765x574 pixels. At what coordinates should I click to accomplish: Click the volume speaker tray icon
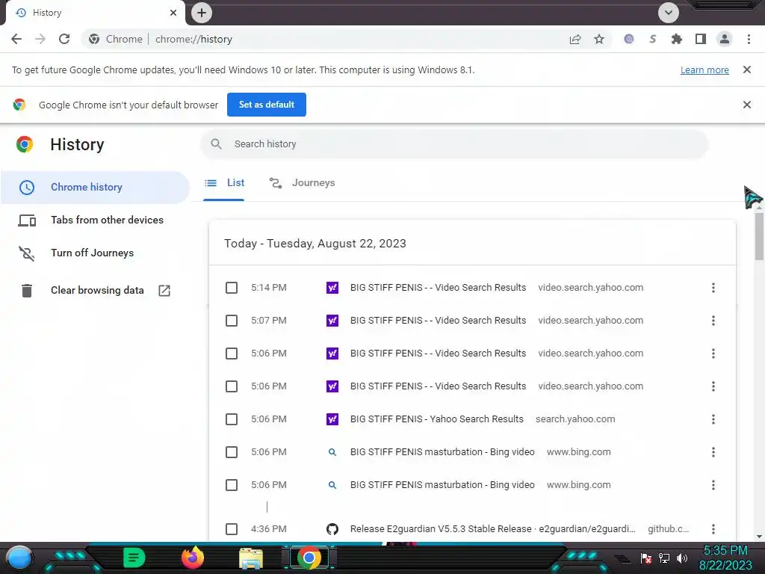coord(682,558)
